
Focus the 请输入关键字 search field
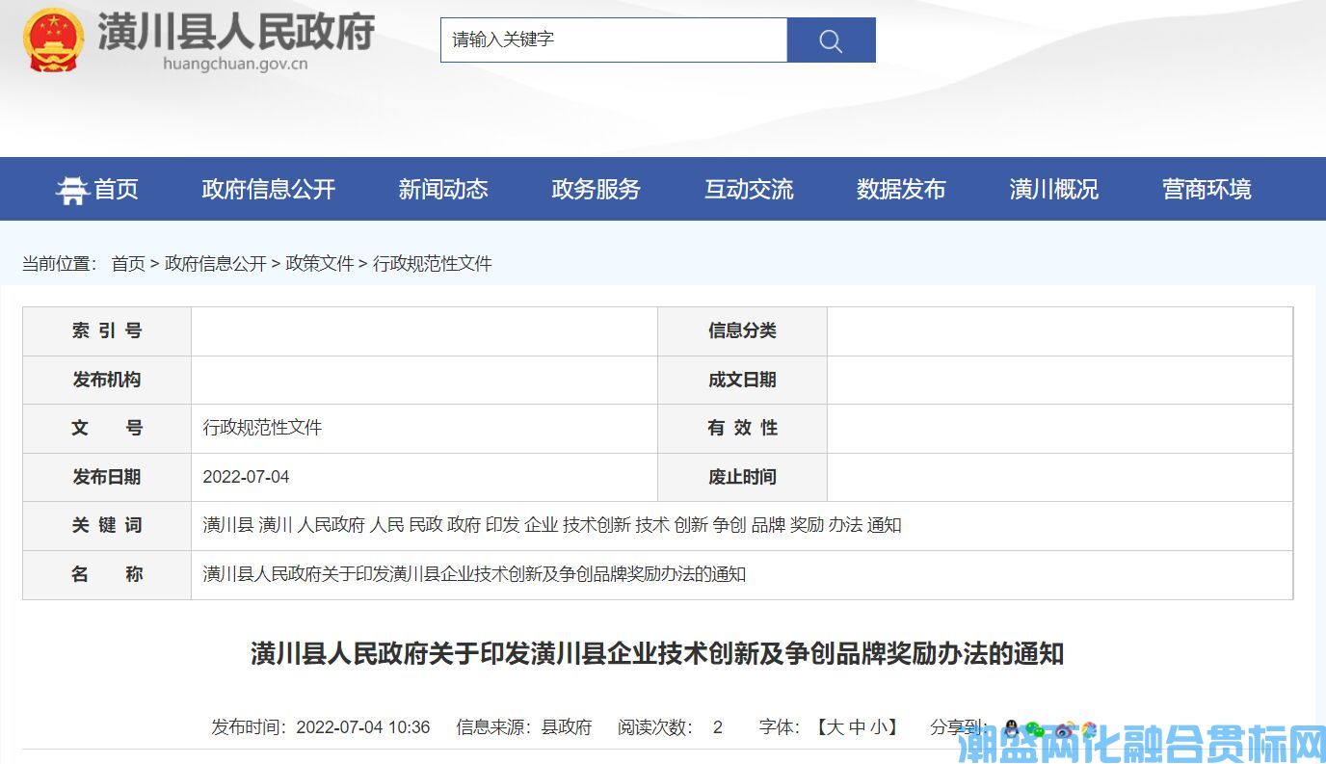[x=614, y=40]
